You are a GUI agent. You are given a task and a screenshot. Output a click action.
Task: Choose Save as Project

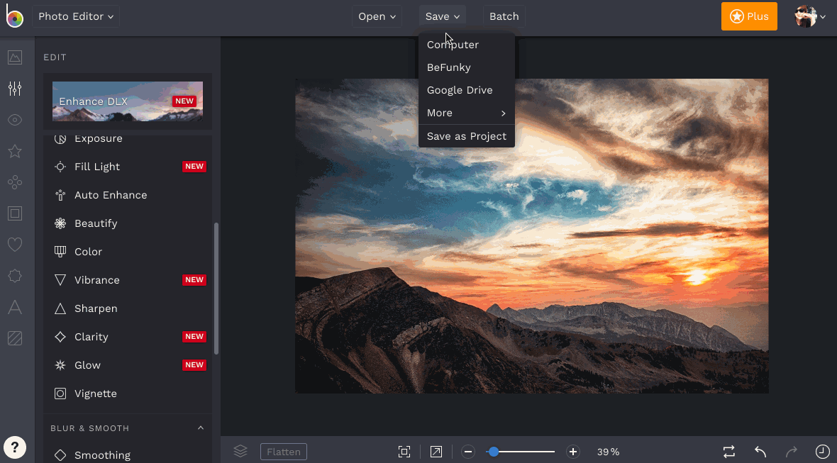coord(467,137)
